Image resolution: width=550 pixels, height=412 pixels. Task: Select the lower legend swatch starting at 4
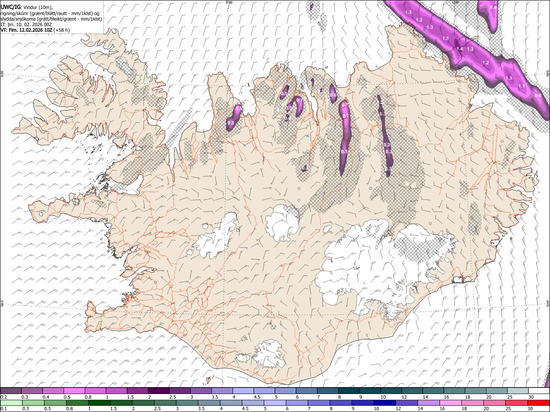point(231,403)
